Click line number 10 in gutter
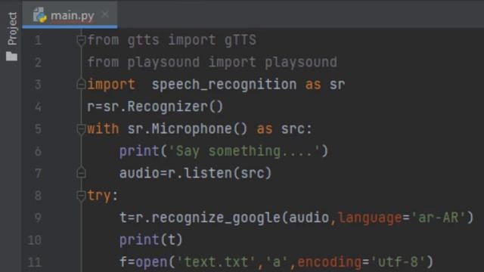 (x=35, y=240)
